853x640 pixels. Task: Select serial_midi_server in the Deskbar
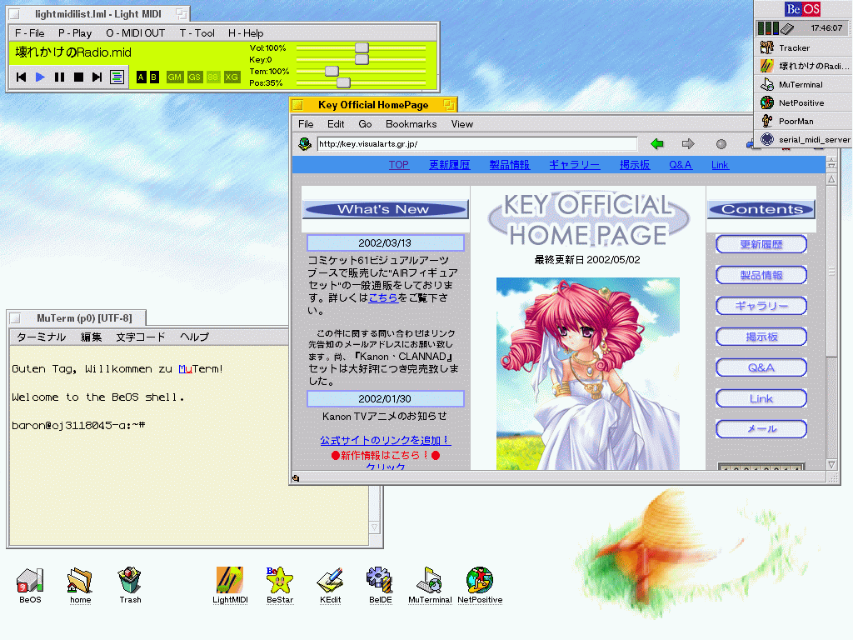pyautogui.click(x=804, y=139)
